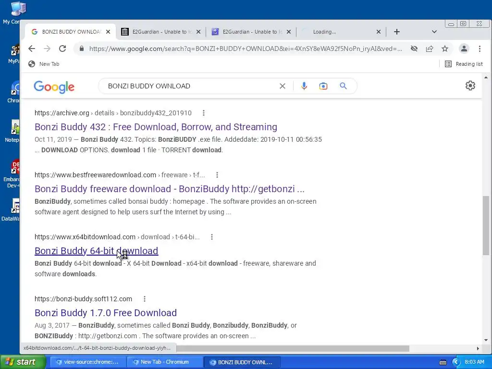Share this page via the share icon

[430, 49]
